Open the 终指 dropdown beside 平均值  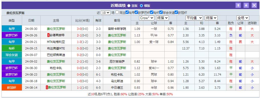point(211,18)
